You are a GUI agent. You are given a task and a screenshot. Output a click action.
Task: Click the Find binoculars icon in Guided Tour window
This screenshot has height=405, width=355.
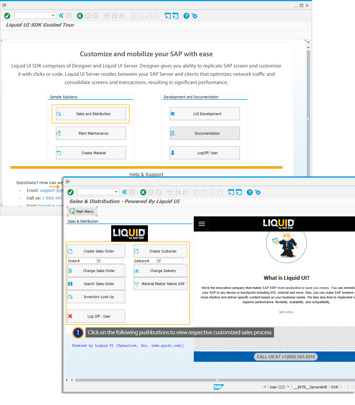[x=114, y=16]
